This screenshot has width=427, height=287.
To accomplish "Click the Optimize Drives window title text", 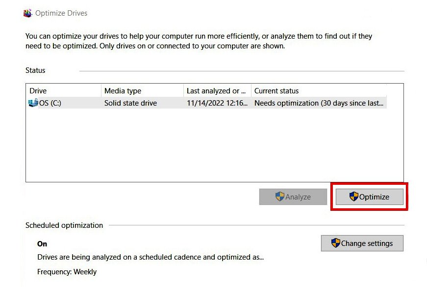I will [x=61, y=13].
